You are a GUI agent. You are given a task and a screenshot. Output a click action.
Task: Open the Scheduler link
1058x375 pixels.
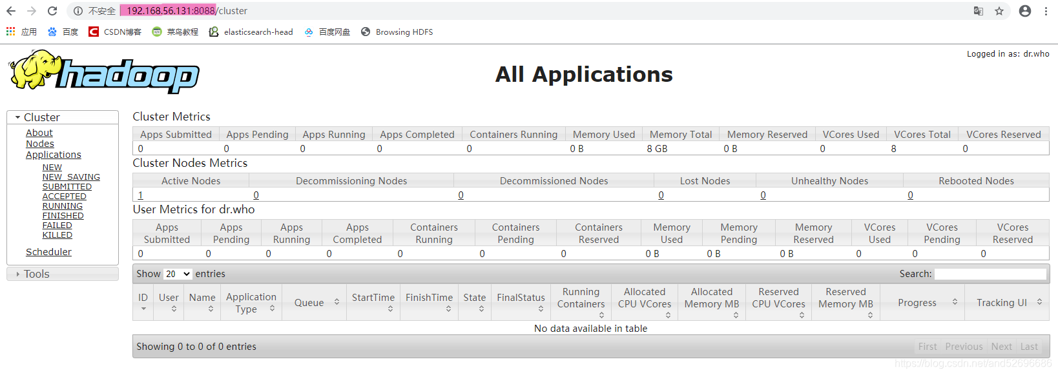(x=48, y=252)
